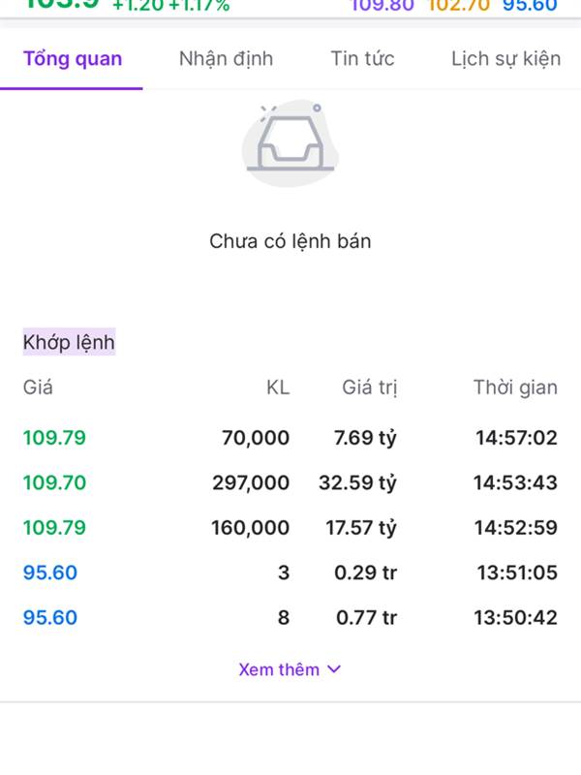The image size is (581, 775).
Task: Click the 95.60 price matched at 13:50:42
Action: coord(50,618)
